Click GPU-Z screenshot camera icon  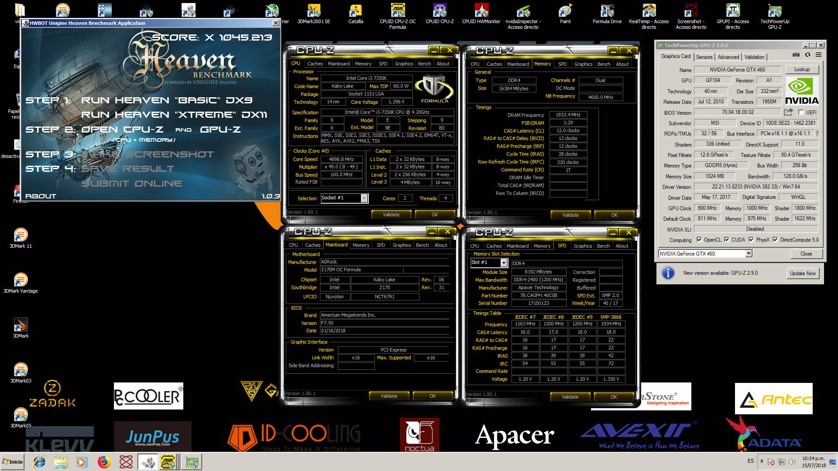796,55
